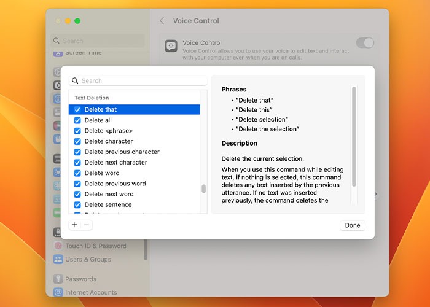Image resolution: width=430 pixels, height=307 pixels.
Task: Click the Phrases panel scrollbar
Action: tap(354, 136)
